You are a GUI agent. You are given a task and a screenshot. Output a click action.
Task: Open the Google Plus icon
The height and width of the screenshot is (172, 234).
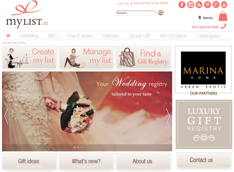pyautogui.click(x=216, y=4)
